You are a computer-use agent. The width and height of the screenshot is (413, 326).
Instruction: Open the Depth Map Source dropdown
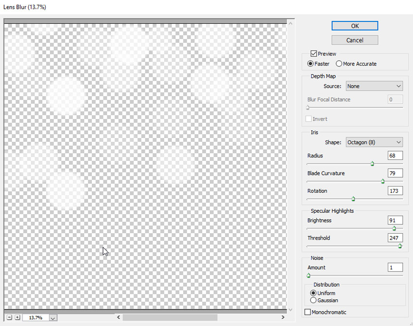(374, 86)
